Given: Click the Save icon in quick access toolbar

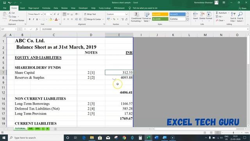Looking at the screenshot, I should point(4,3).
